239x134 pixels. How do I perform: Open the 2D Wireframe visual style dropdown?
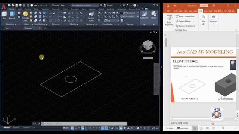(130, 13)
